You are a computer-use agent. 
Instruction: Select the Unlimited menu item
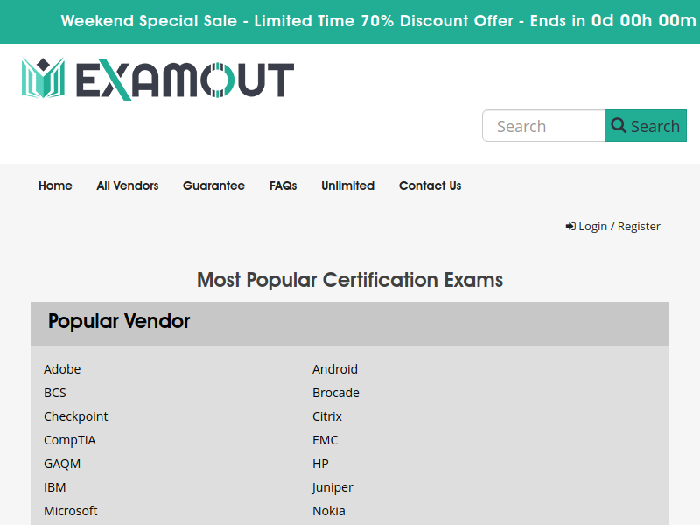point(347,185)
